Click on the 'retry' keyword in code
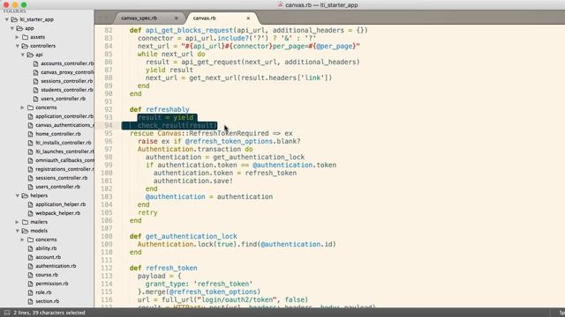This screenshot has height=317, width=565. coord(147,212)
